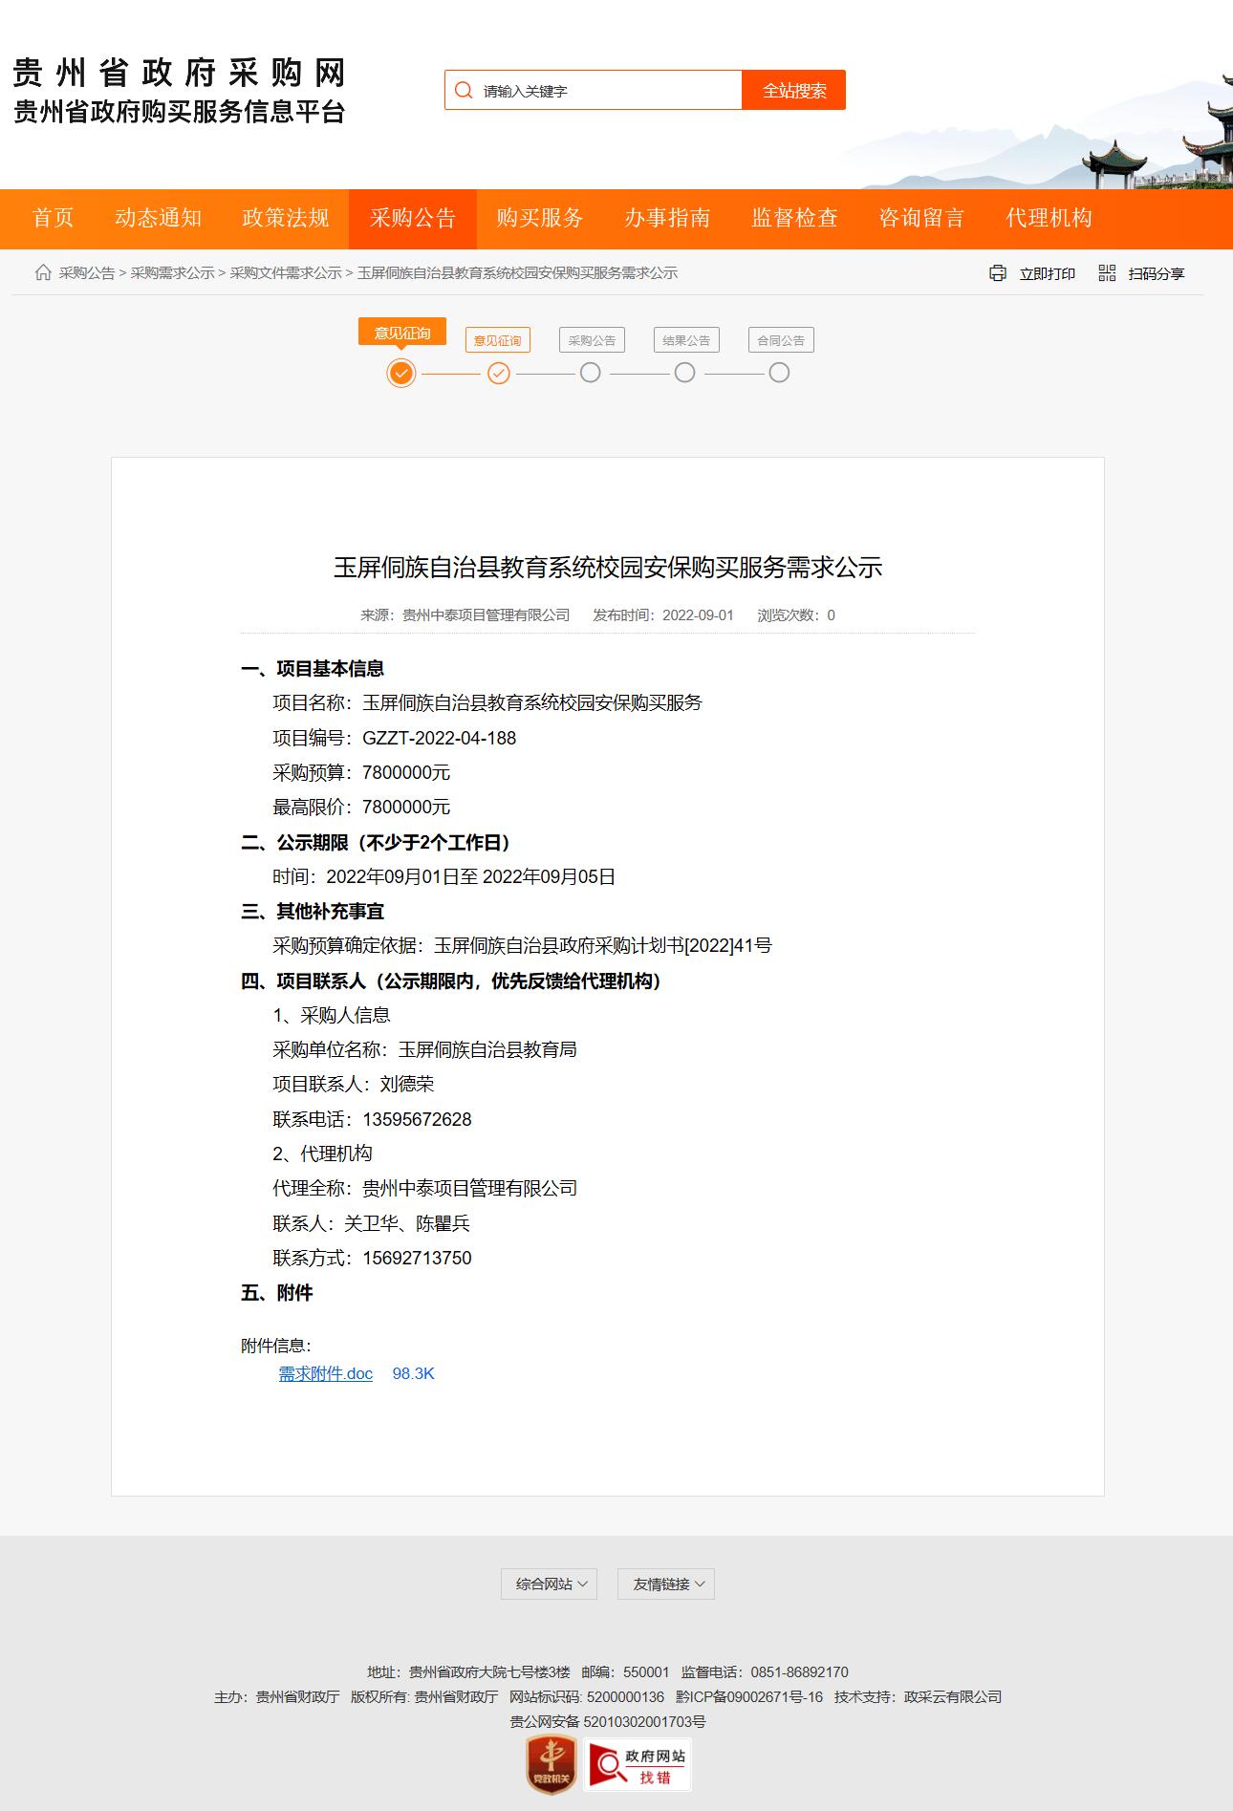Viewport: 1233px width, 1811px height.
Task: Click the printer icon
Action: point(998,273)
